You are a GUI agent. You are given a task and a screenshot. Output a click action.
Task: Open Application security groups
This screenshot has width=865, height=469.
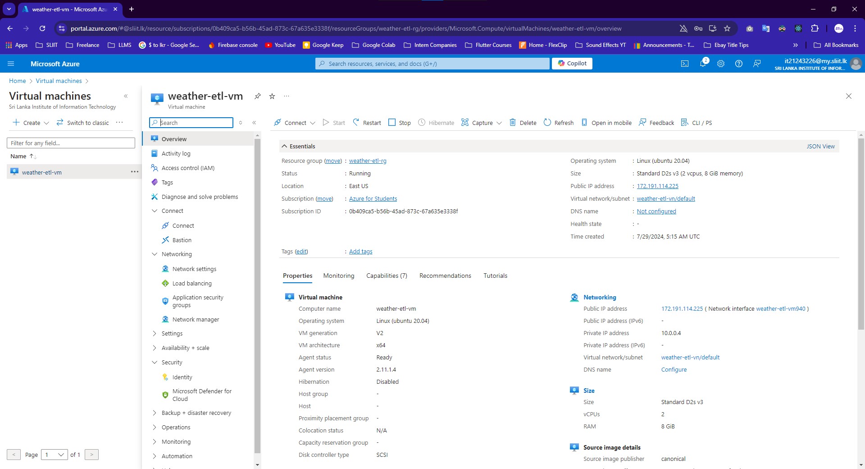tap(198, 301)
